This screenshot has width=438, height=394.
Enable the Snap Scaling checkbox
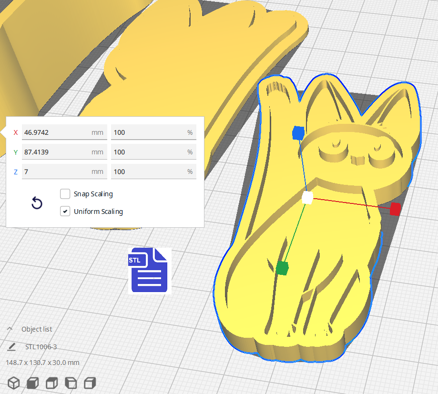[65, 194]
